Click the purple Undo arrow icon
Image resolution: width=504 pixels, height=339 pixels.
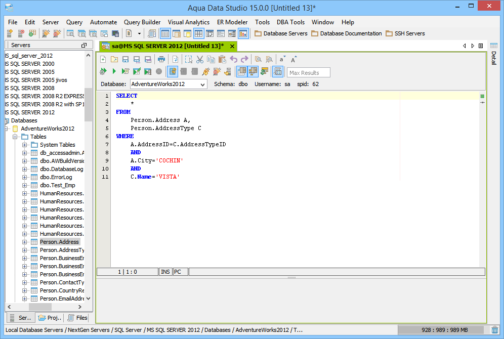pyautogui.click(x=234, y=59)
